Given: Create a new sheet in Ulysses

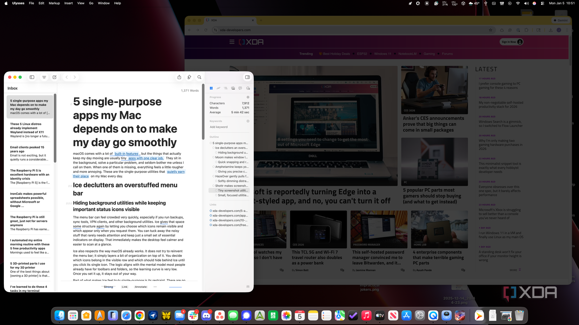Looking at the screenshot, I should [55, 77].
